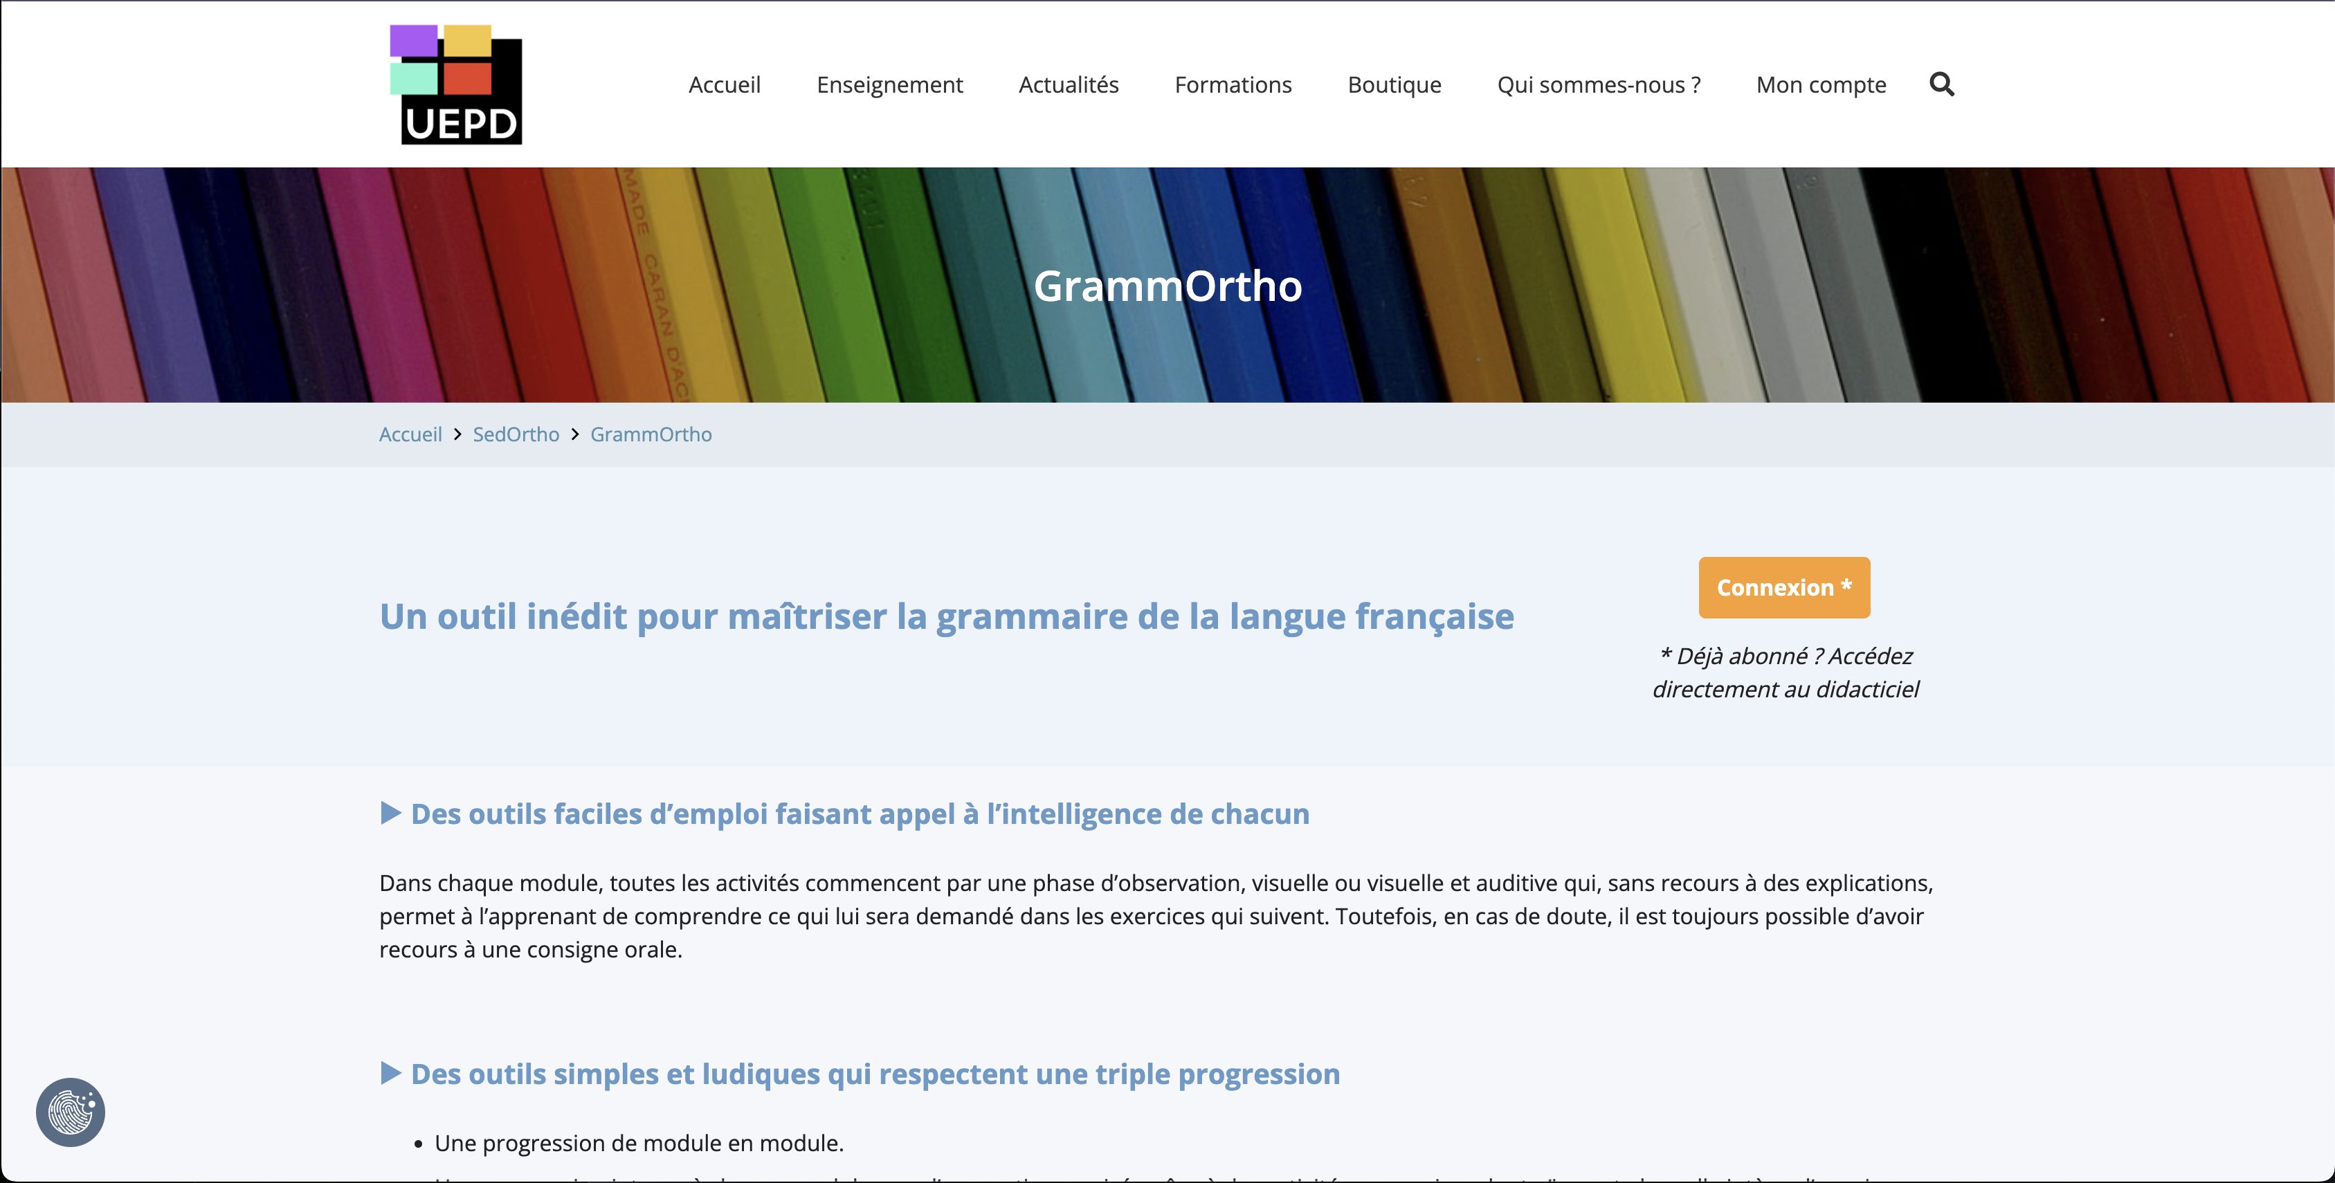The image size is (2335, 1183).
Task: Click the magnifying glass in the header
Action: [x=1942, y=84]
